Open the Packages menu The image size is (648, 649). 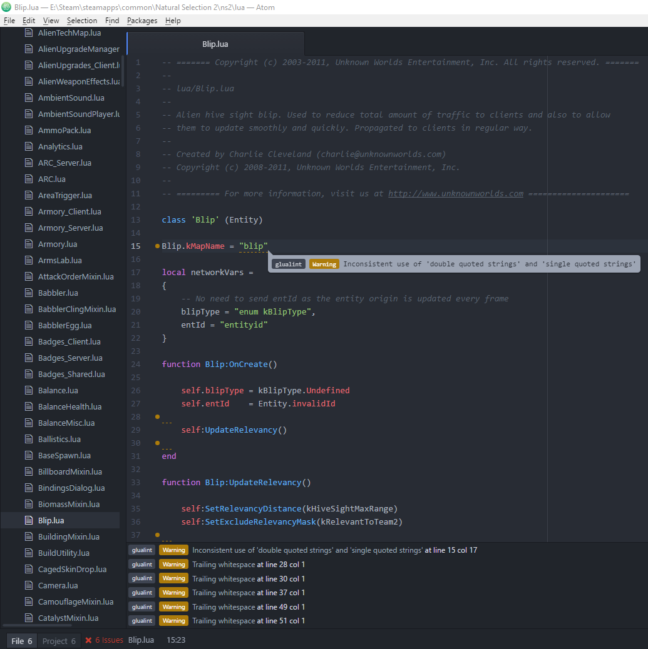pos(141,21)
